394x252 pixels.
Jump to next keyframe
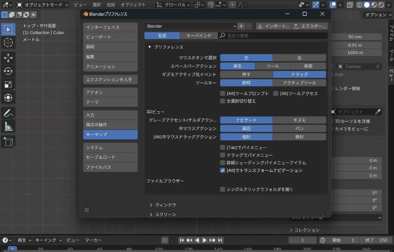[212, 240]
